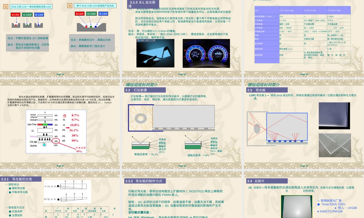The height and width of the screenshot is (218, 364).
Task: Click the red '36.1%' value in diagram
Action: [74, 130]
